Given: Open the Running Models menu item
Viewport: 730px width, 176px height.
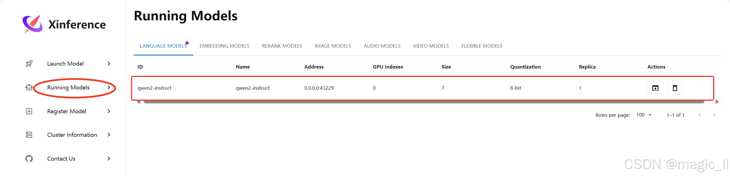Looking at the screenshot, I should (68, 87).
